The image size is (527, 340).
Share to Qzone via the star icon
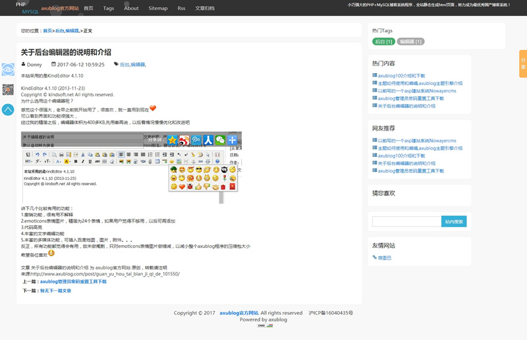click(x=172, y=140)
